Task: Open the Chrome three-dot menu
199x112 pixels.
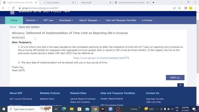Action: coord(196,8)
